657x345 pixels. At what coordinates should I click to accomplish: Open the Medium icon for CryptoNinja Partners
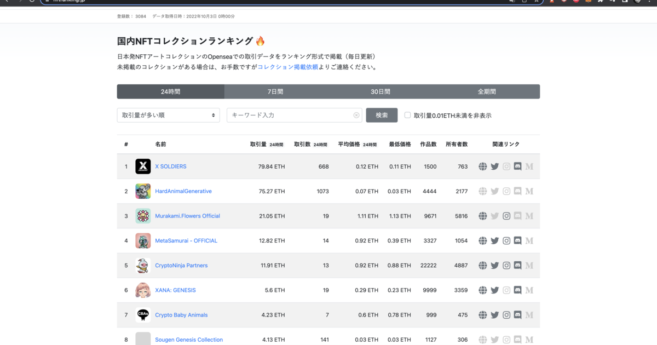[529, 266]
